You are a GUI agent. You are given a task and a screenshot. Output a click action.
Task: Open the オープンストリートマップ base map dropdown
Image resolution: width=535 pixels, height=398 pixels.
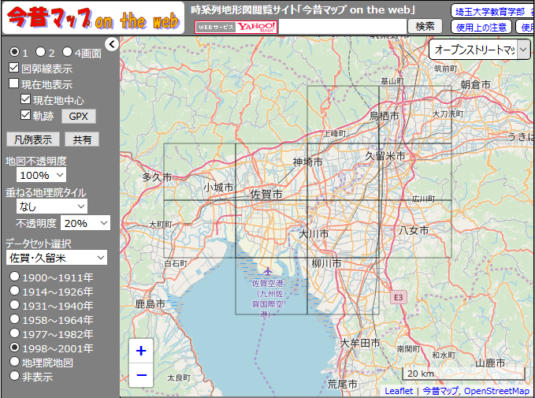point(479,50)
